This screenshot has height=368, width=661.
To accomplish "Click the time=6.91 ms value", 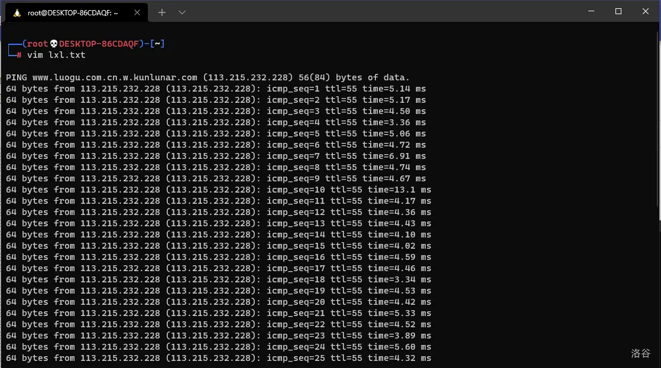I will coord(394,156).
